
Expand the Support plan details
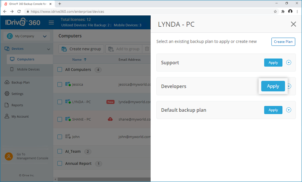289,63
